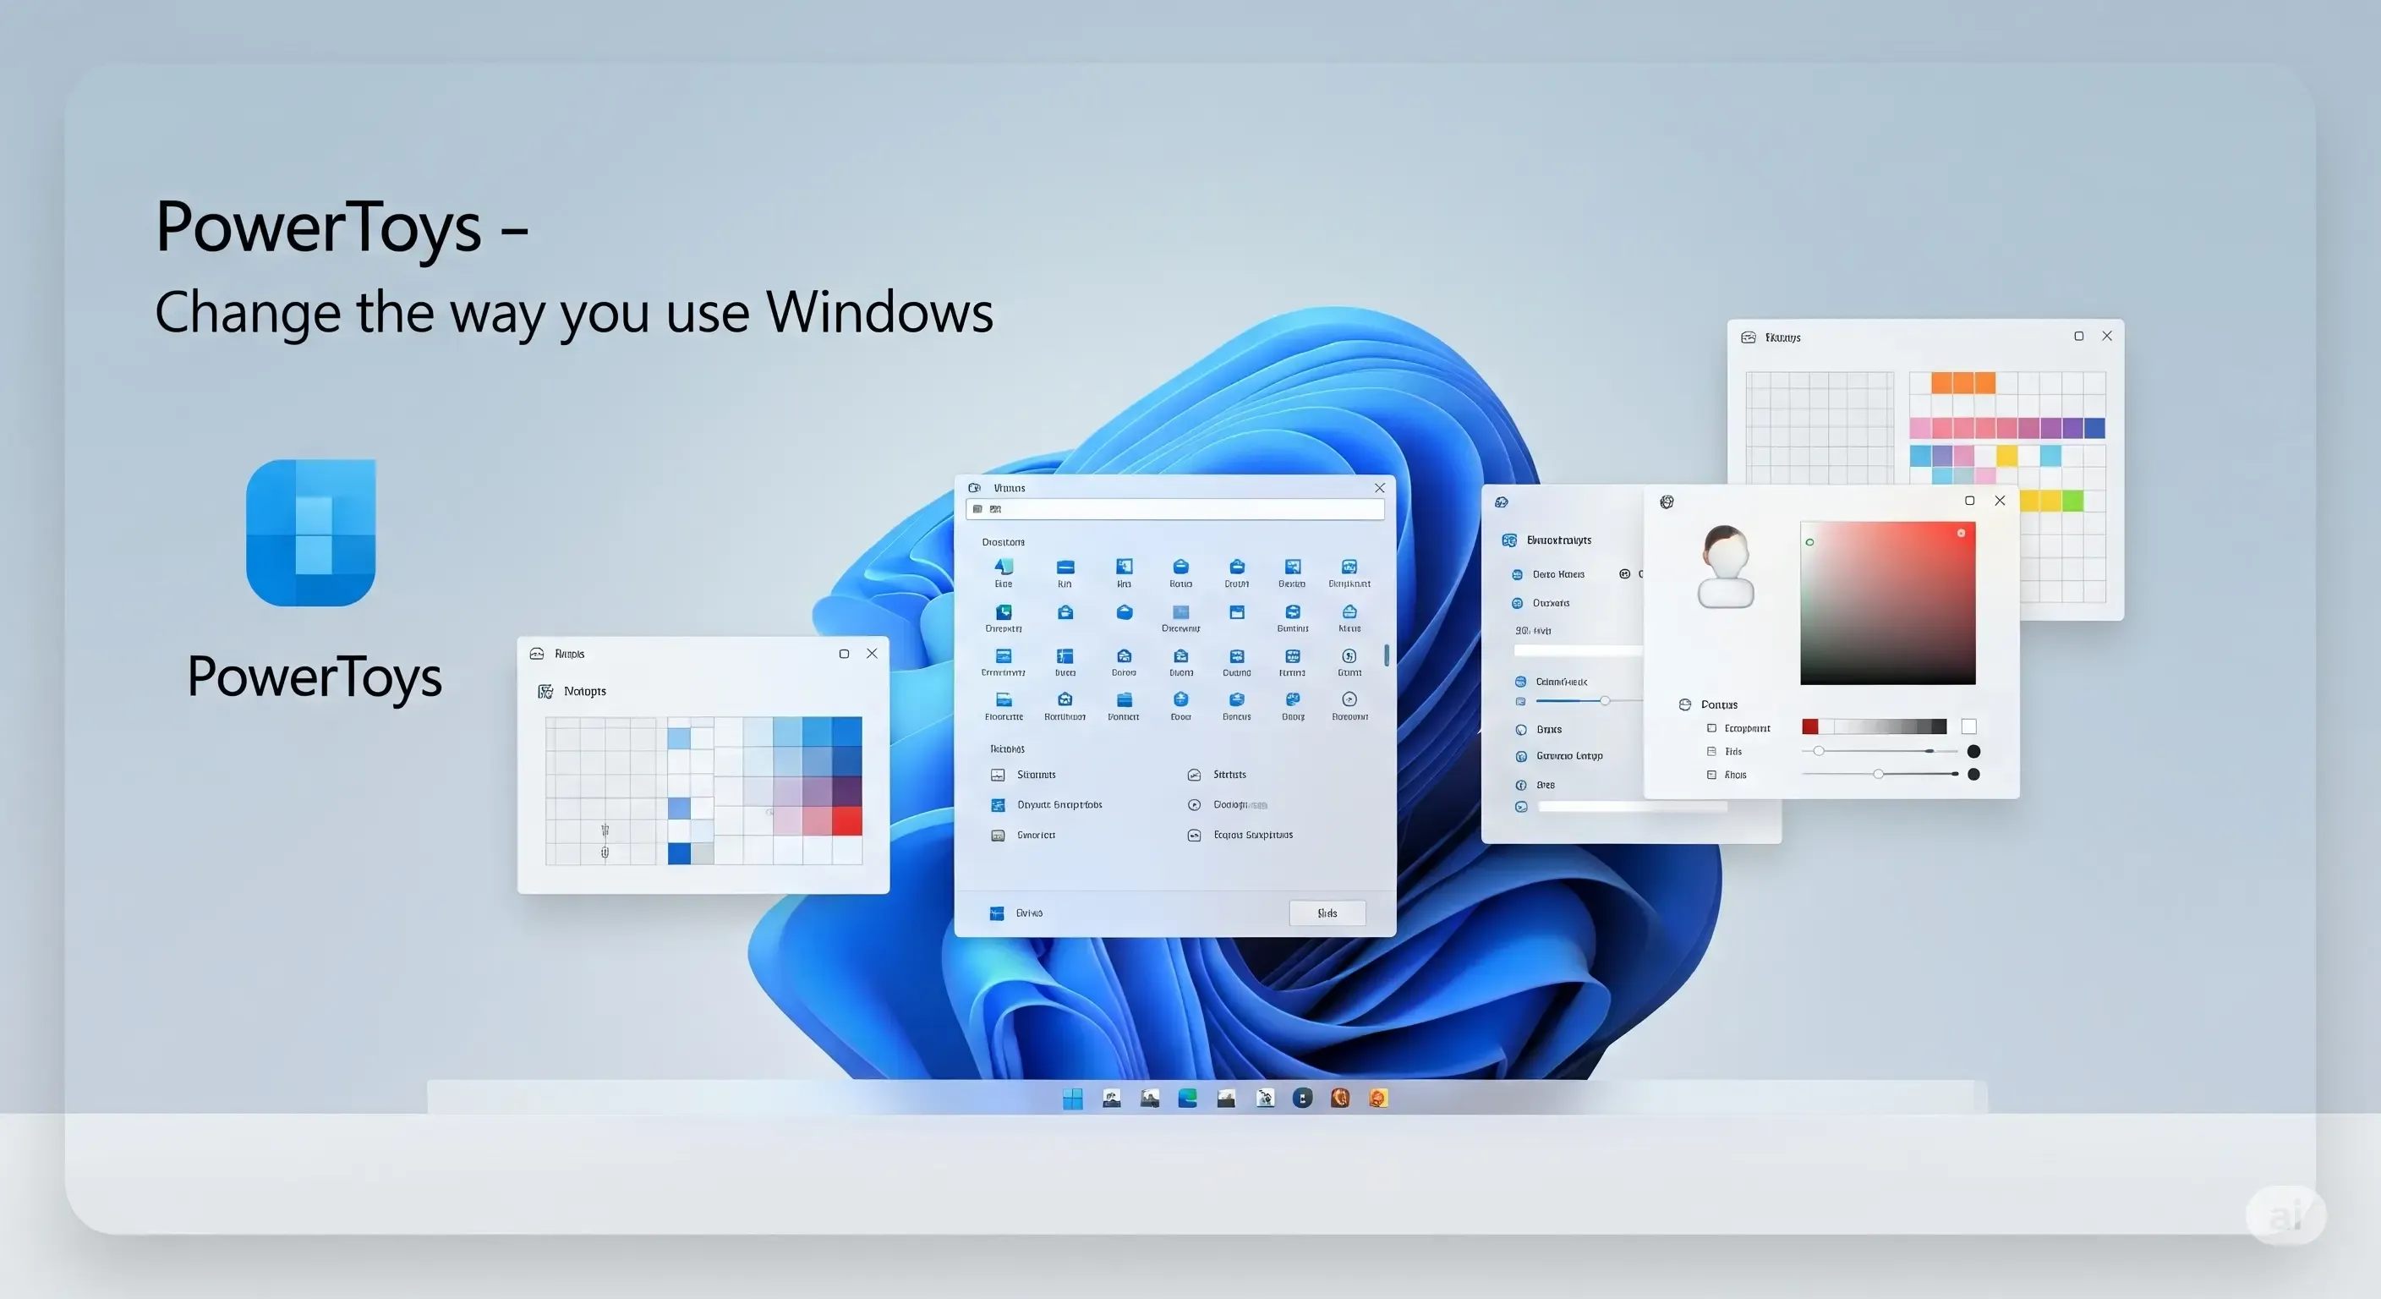Screen dimensions: 2381x1299
Task: Click the white swatch beside the grayscale bar
Action: pyautogui.click(x=1968, y=726)
